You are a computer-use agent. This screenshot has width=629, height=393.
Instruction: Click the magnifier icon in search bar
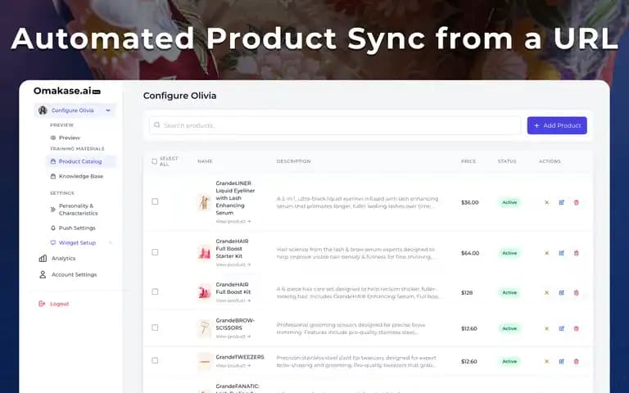click(157, 125)
